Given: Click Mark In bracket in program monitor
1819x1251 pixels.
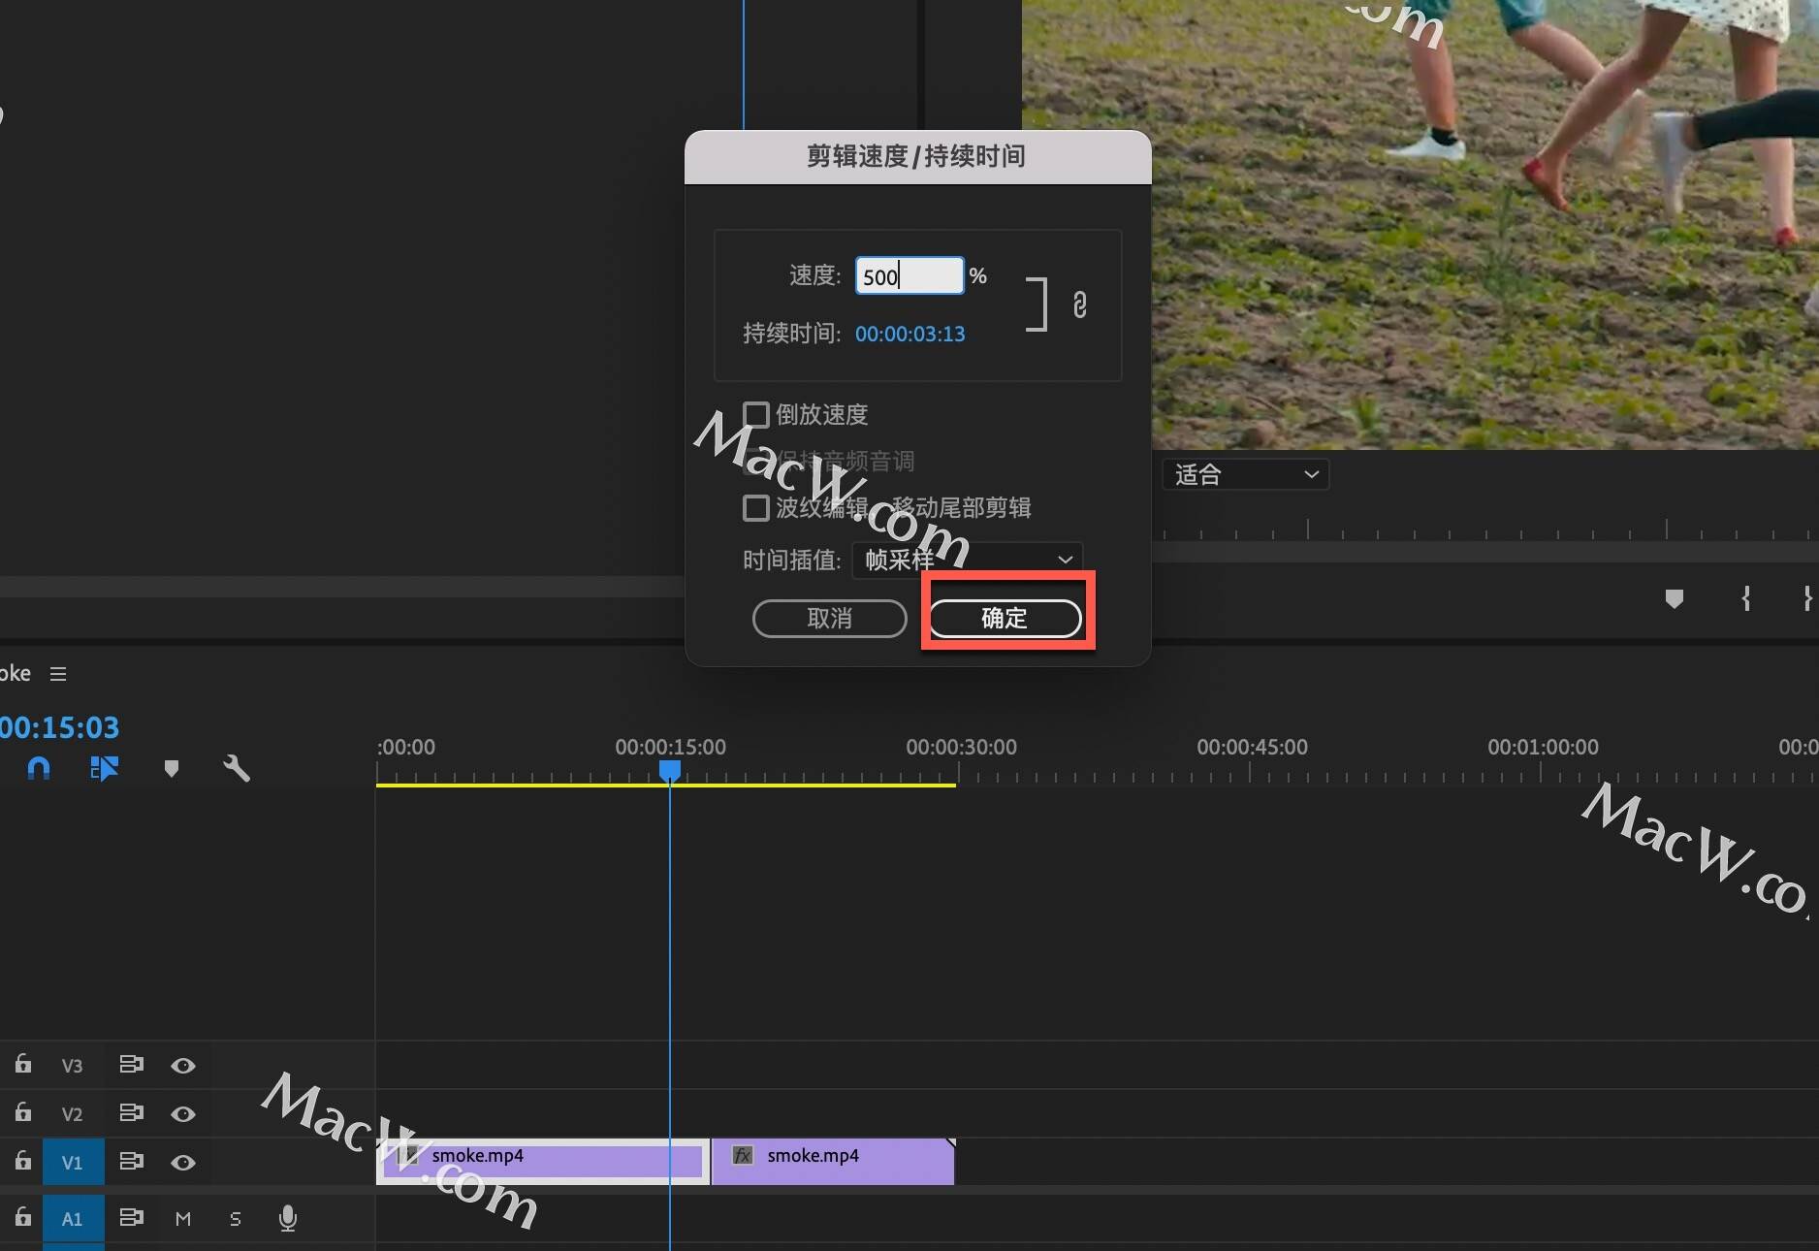Looking at the screenshot, I should pos(1746,598).
